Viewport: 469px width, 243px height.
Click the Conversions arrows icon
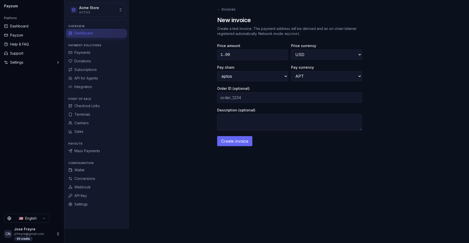70,179
